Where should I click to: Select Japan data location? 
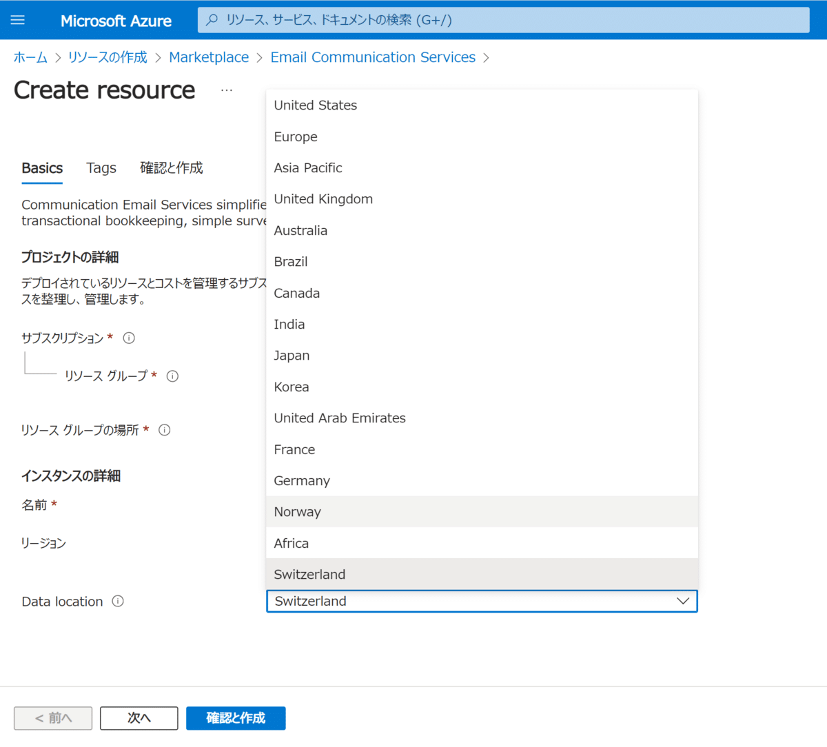pos(482,356)
